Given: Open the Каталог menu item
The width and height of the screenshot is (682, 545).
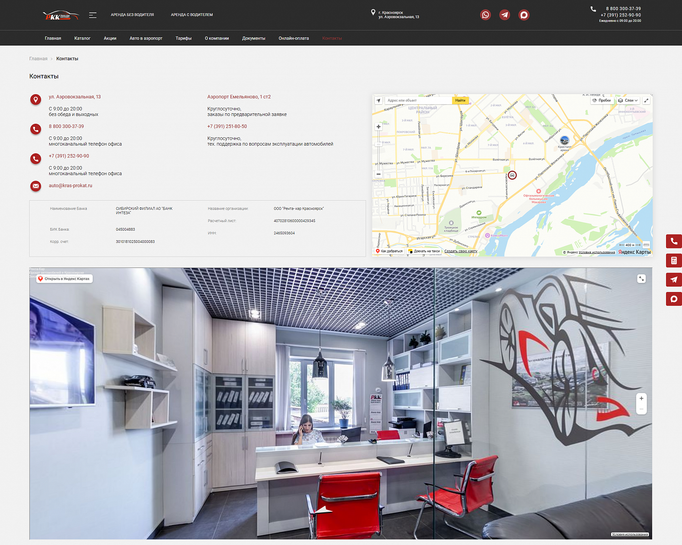Looking at the screenshot, I should [x=82, y=38].
